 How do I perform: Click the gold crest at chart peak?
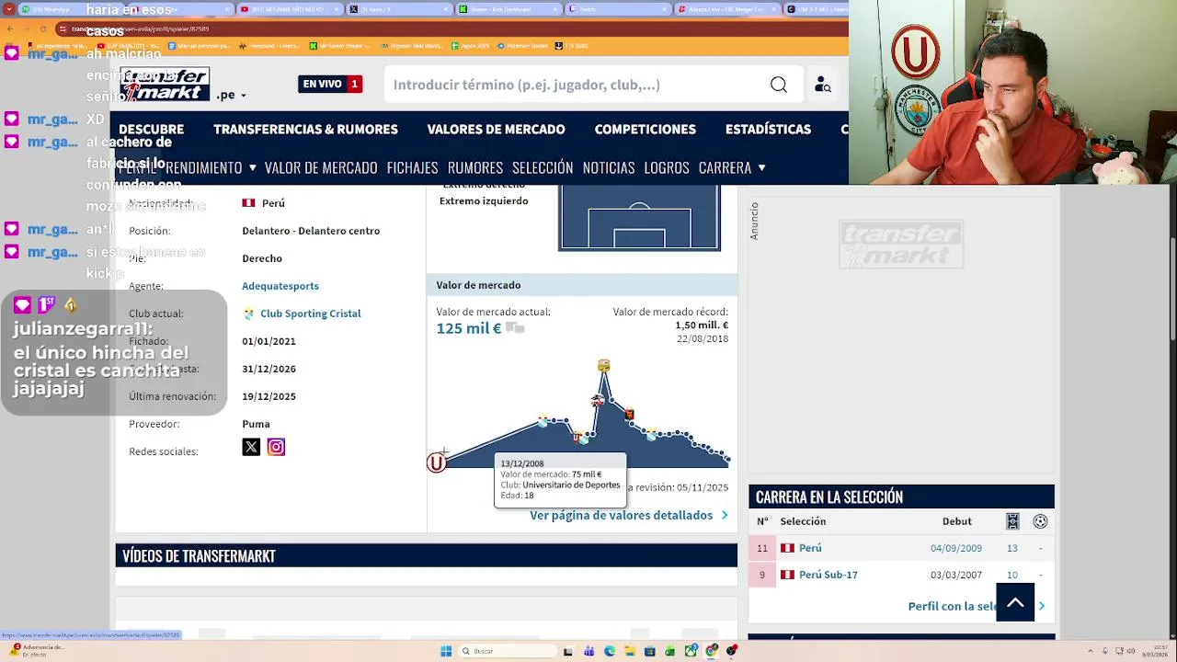click(603, 366)
